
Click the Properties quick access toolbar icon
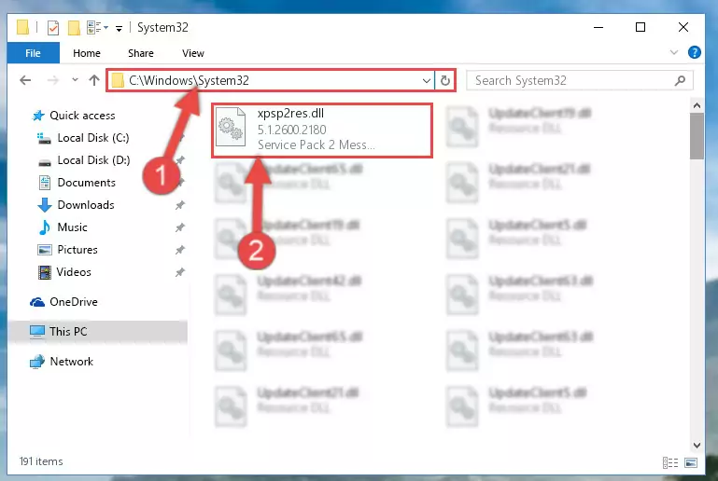(53, 28)
